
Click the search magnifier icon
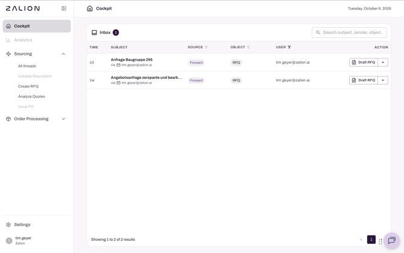click(x=318, y=33)
